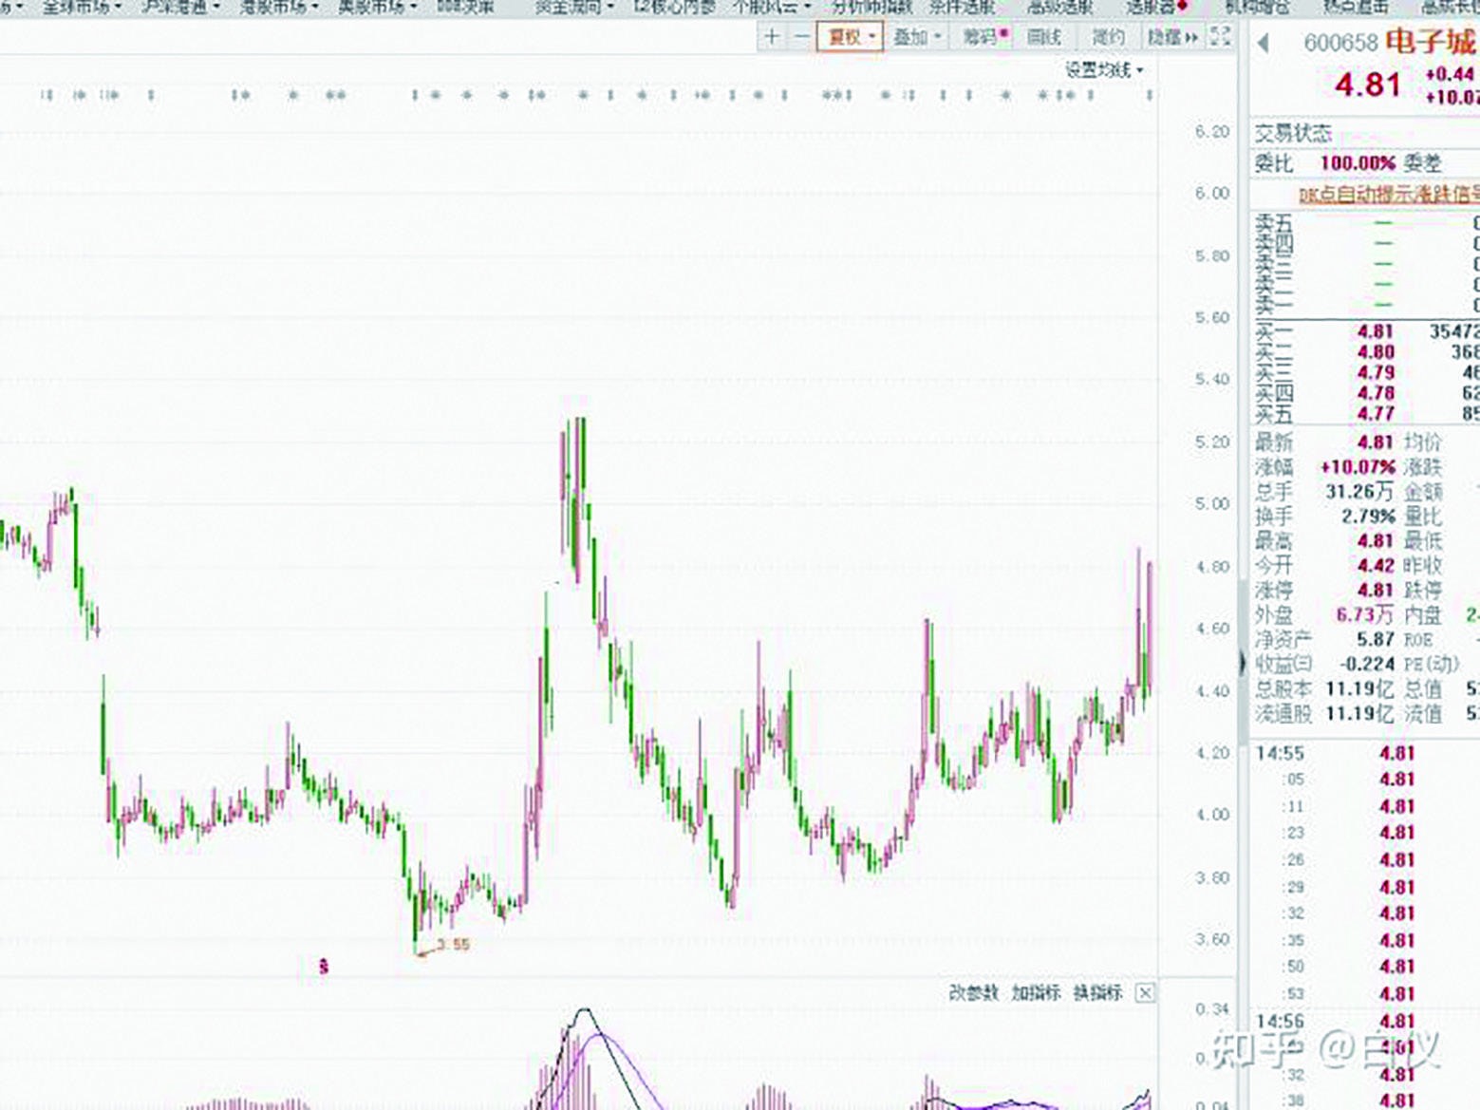The image size is (1480, 1110).
Task: Click the S marker below the candlestick chart
Action: click(324, 968)
